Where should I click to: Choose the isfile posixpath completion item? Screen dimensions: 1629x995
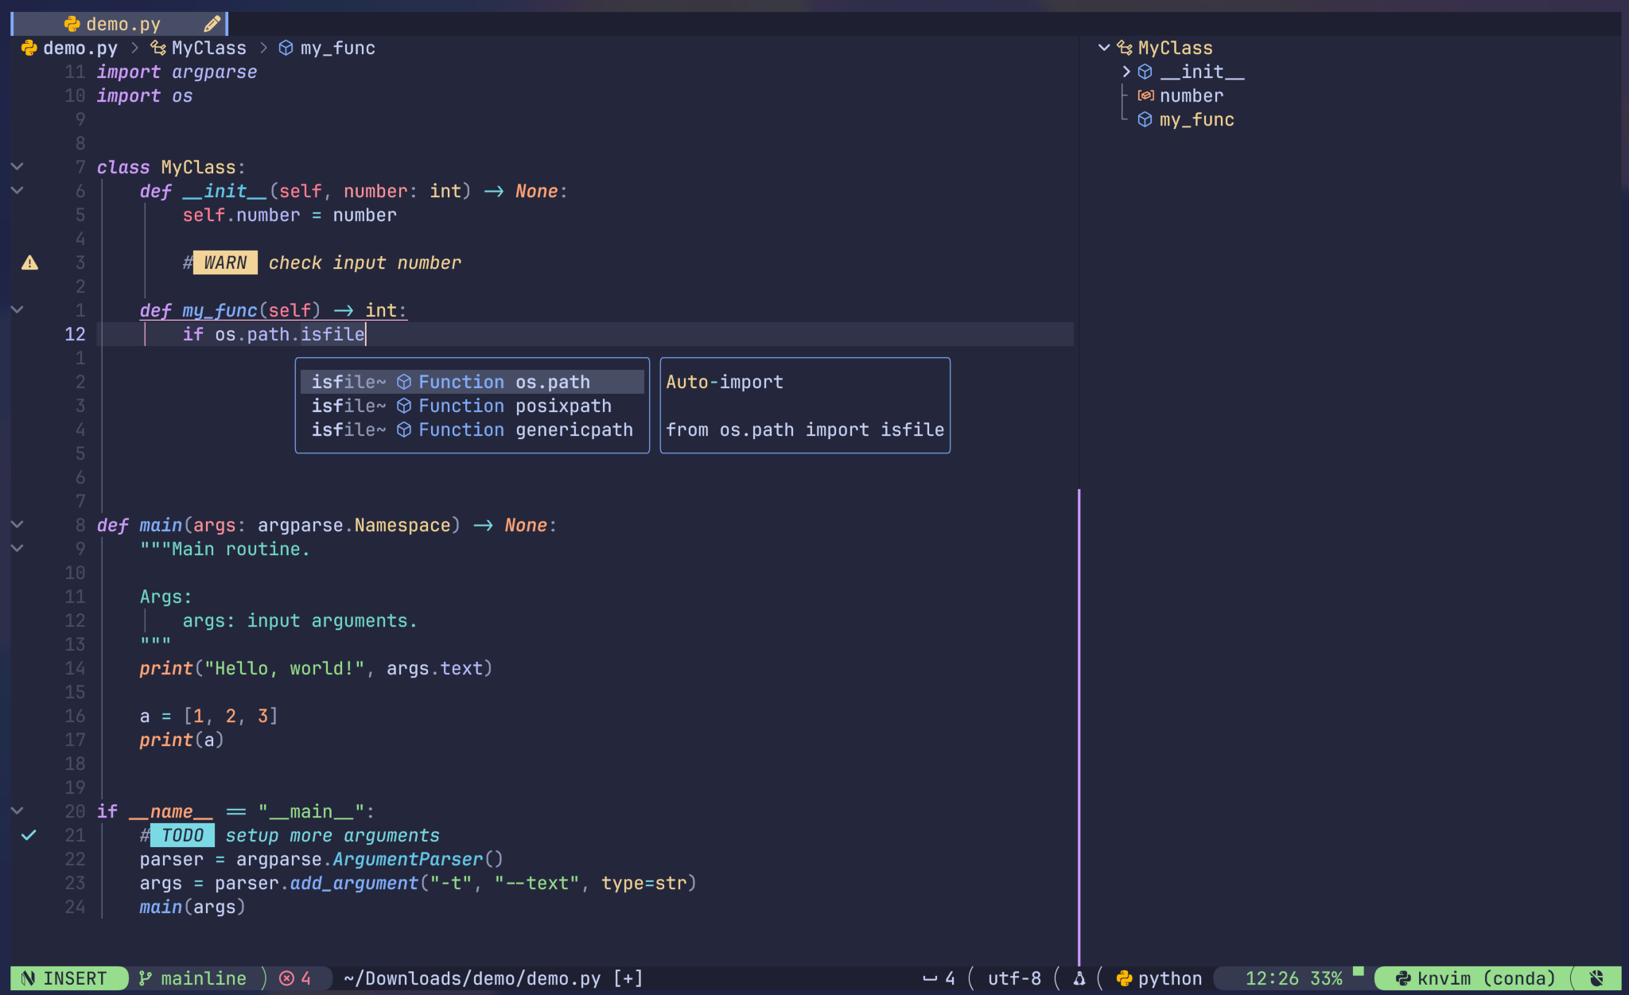pyautogui.click(x=472, y=406)
